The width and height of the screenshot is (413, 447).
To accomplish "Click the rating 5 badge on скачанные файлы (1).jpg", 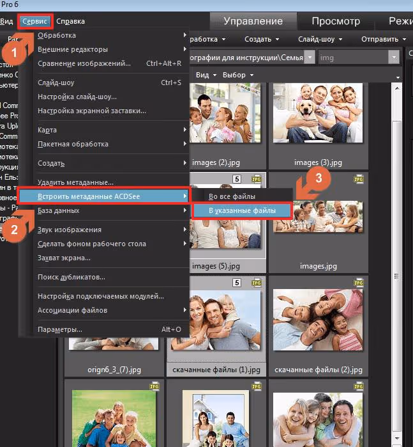I will [x=237, y=283].
